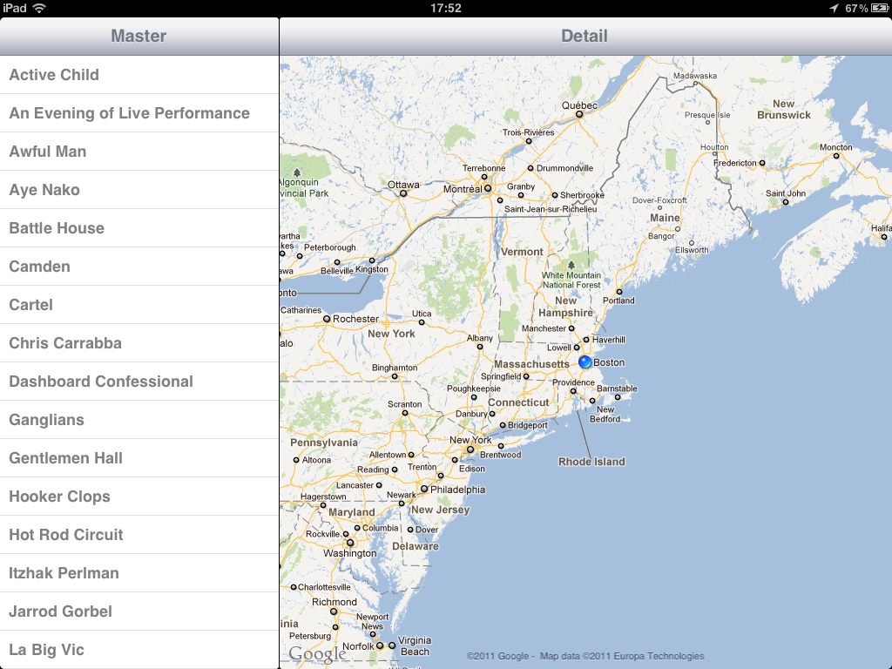The height and width of the screenshot is (669, 892).
Task: Tap the location services arrow icon
Action: pos(834,8)
